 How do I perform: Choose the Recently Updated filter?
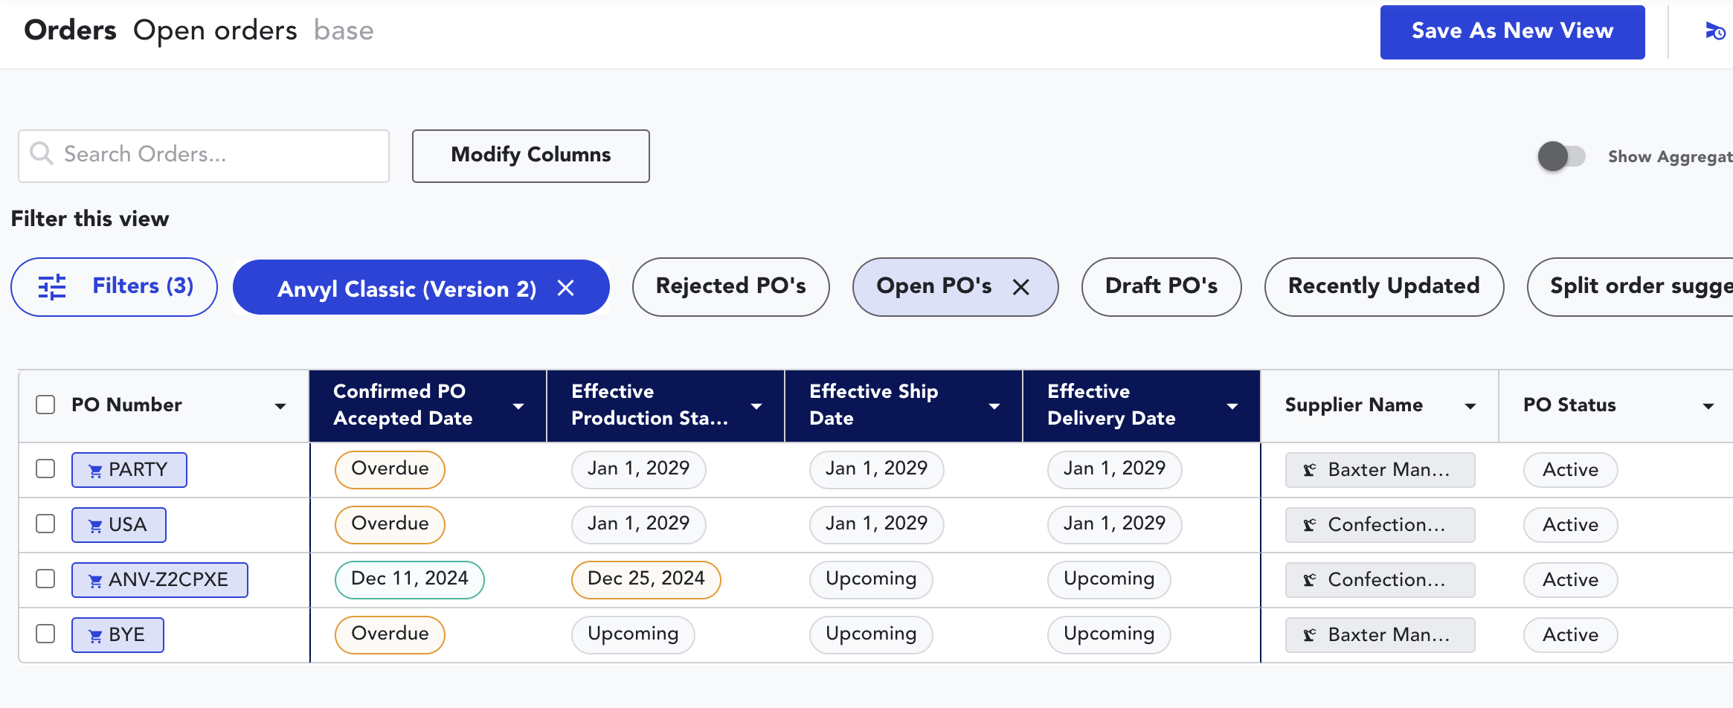[x=1384, y=287]
